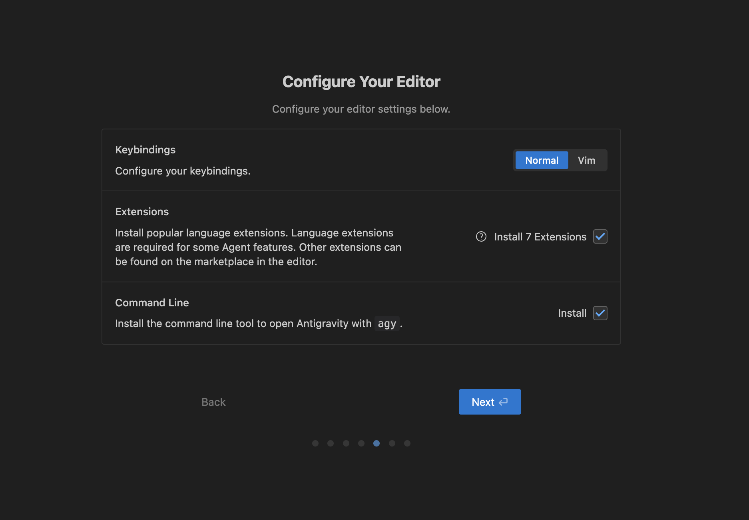
Task: Click the question mark help icon near extensions
Action: [x=481, y=236]
